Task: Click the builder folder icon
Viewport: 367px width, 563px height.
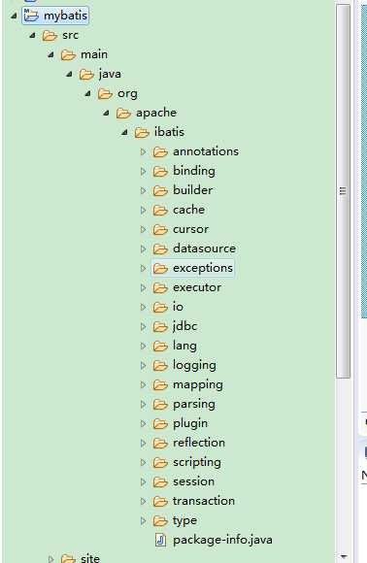Action: (160, 190)
